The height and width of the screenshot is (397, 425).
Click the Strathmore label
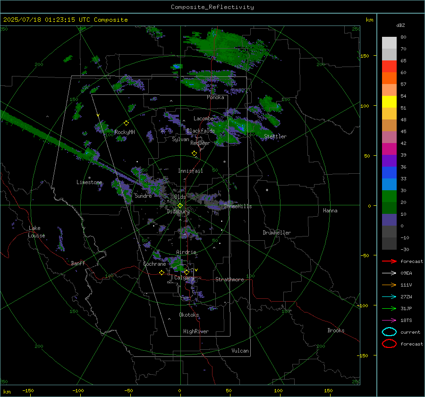(229, 279)
